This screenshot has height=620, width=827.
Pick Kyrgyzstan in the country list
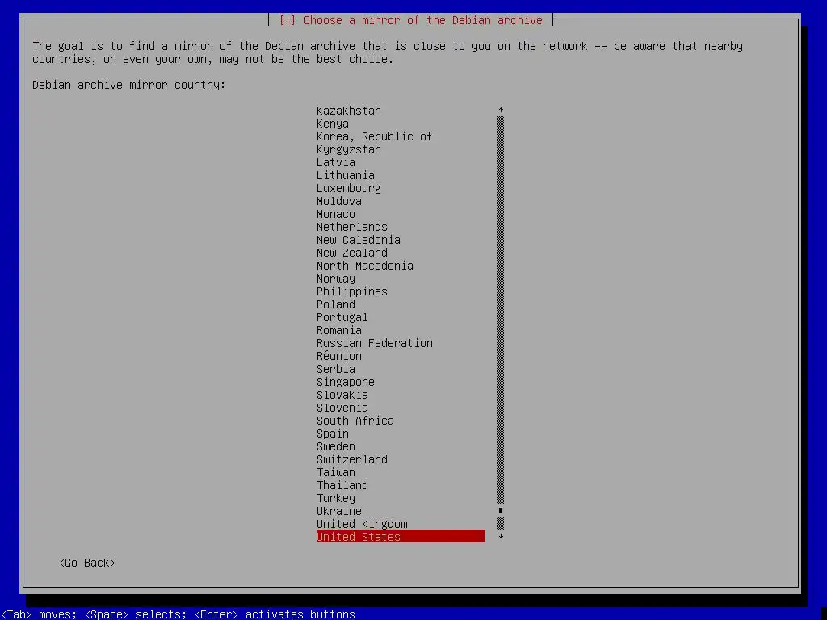pos(349,149)
